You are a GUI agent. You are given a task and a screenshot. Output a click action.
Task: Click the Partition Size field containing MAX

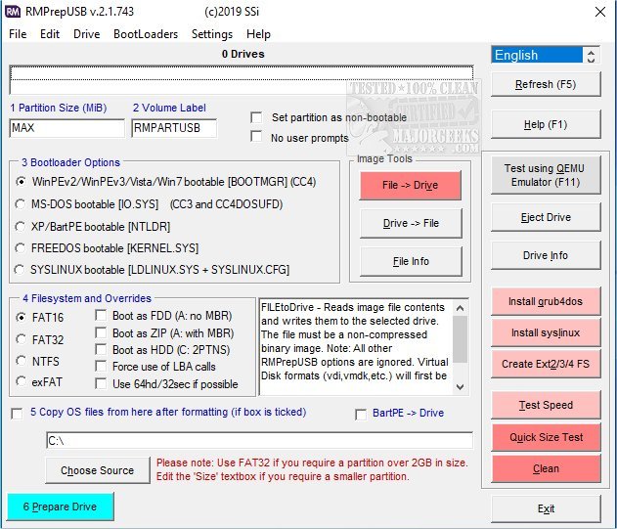click(x=66, y=128)
